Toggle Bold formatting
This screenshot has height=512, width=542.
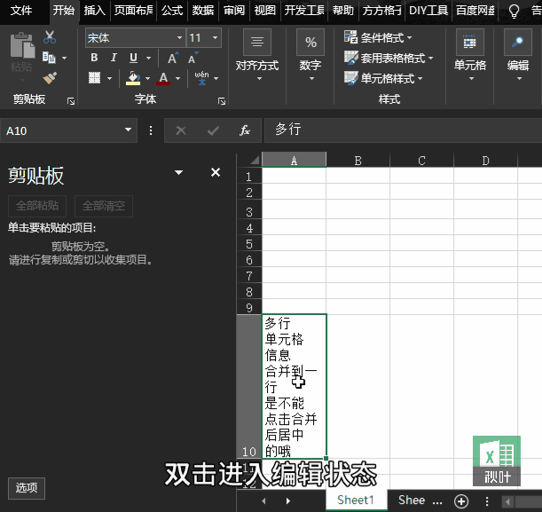(x=94, y=58)
